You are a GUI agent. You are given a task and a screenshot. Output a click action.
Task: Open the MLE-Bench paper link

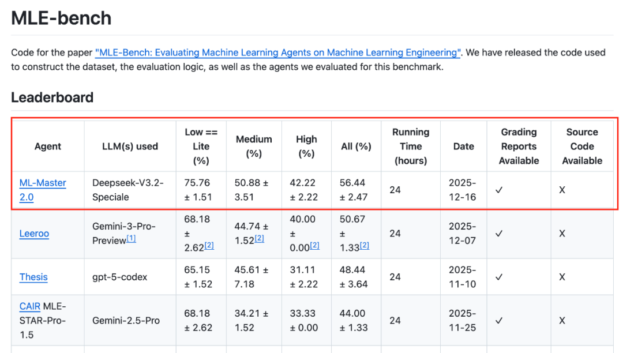click(278, 52)
